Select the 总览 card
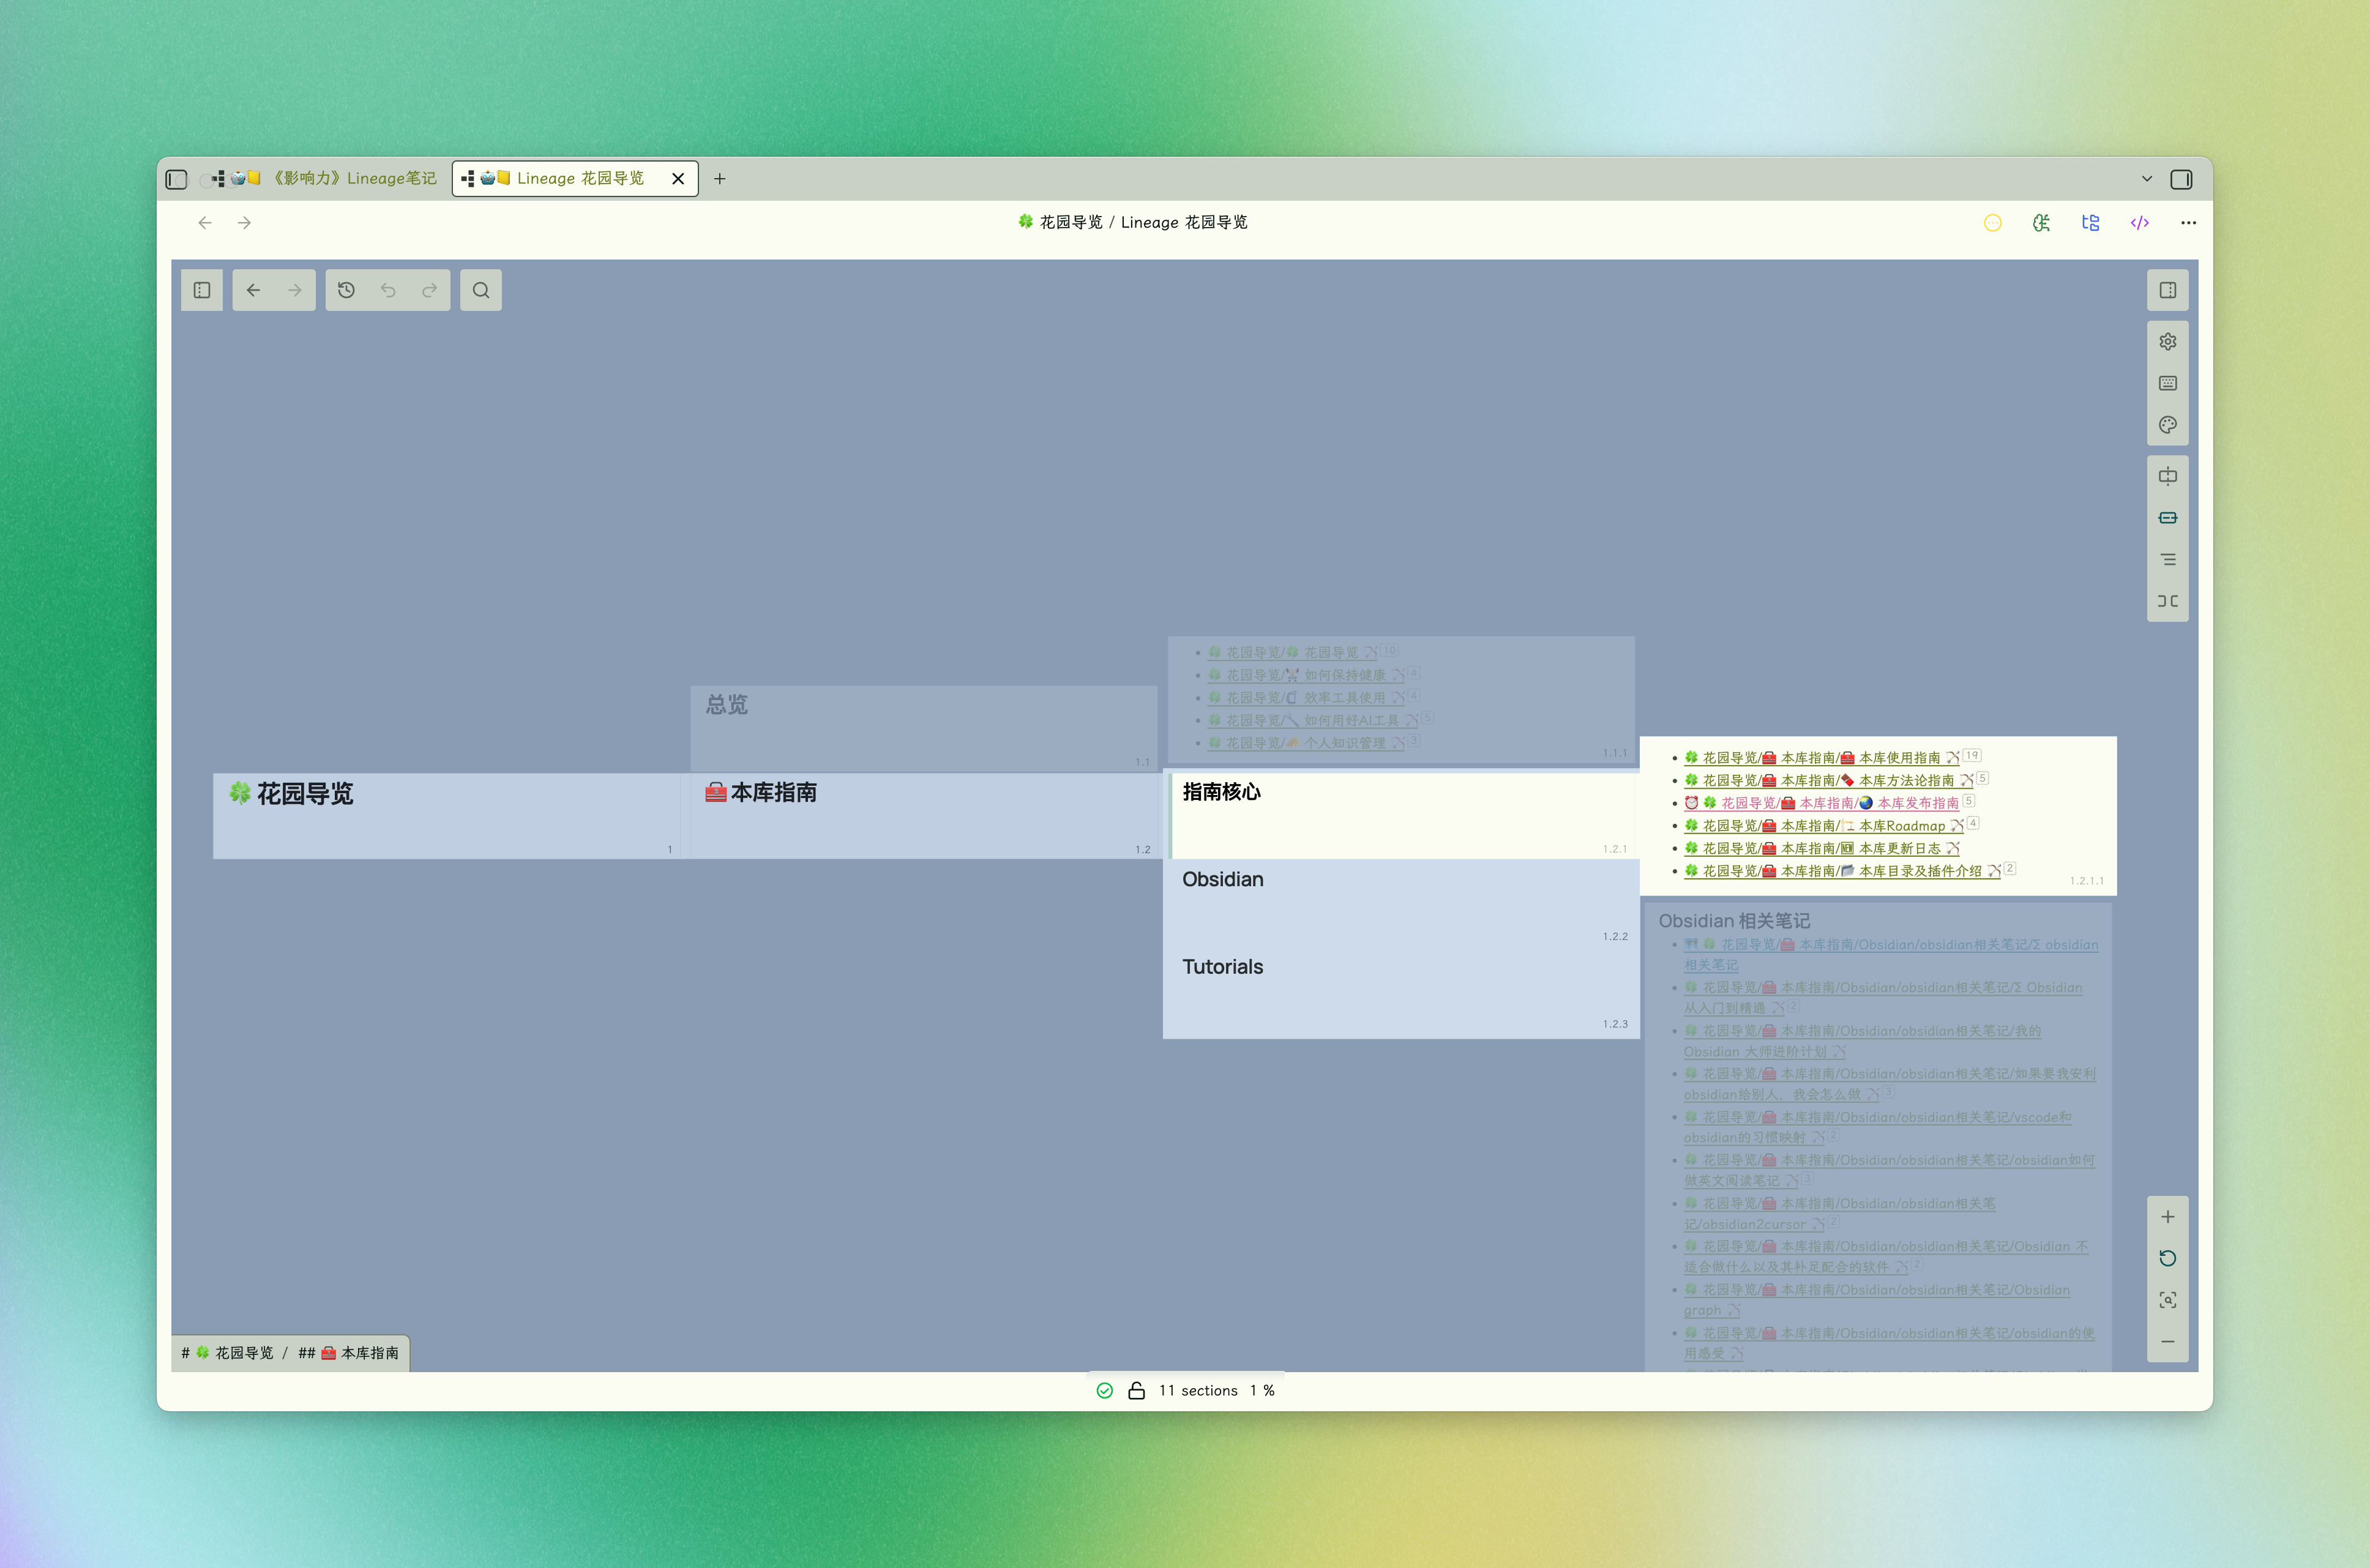Screen dimensions: 2370x1568 coord(924,728)
